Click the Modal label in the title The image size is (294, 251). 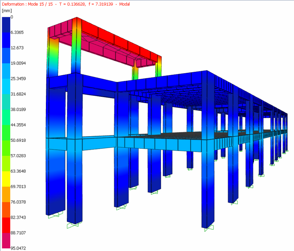(x=124, y=4)
